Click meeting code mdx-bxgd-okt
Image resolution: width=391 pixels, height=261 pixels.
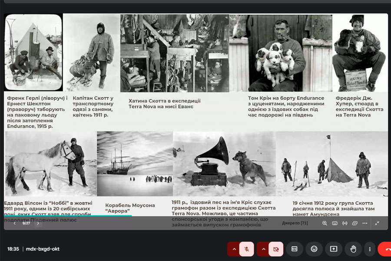(x=43, y=249)
